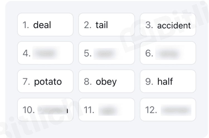Viewport: 209px width, 138px height.
Task: Click the number label '1.'
Action: coord(26,25)
